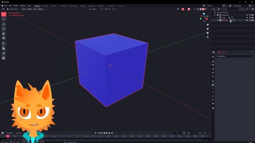
Task: Open the Physics properties tab
Action: point(213,92)
